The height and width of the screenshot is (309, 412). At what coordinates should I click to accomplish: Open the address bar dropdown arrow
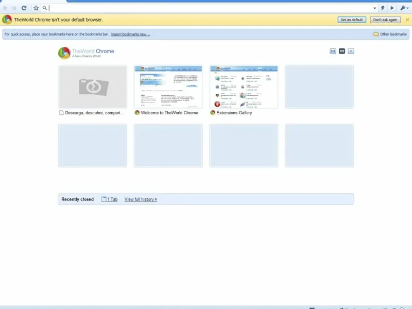(375, 8)
